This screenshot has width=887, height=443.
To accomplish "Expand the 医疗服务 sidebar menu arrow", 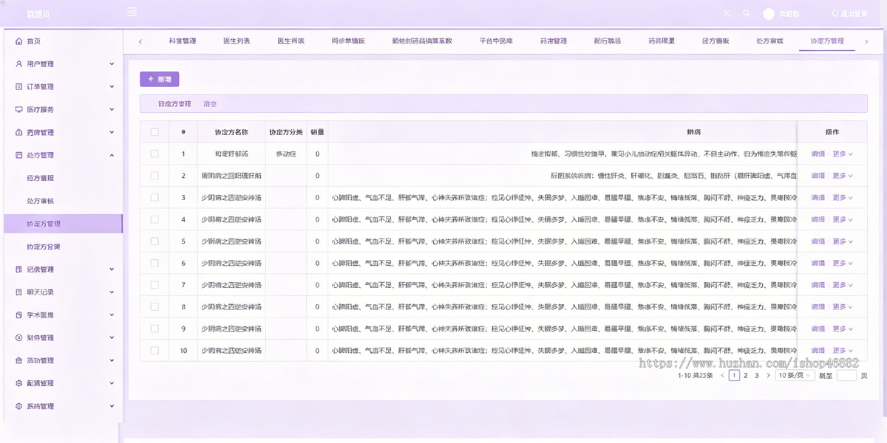I will (112, 110).
